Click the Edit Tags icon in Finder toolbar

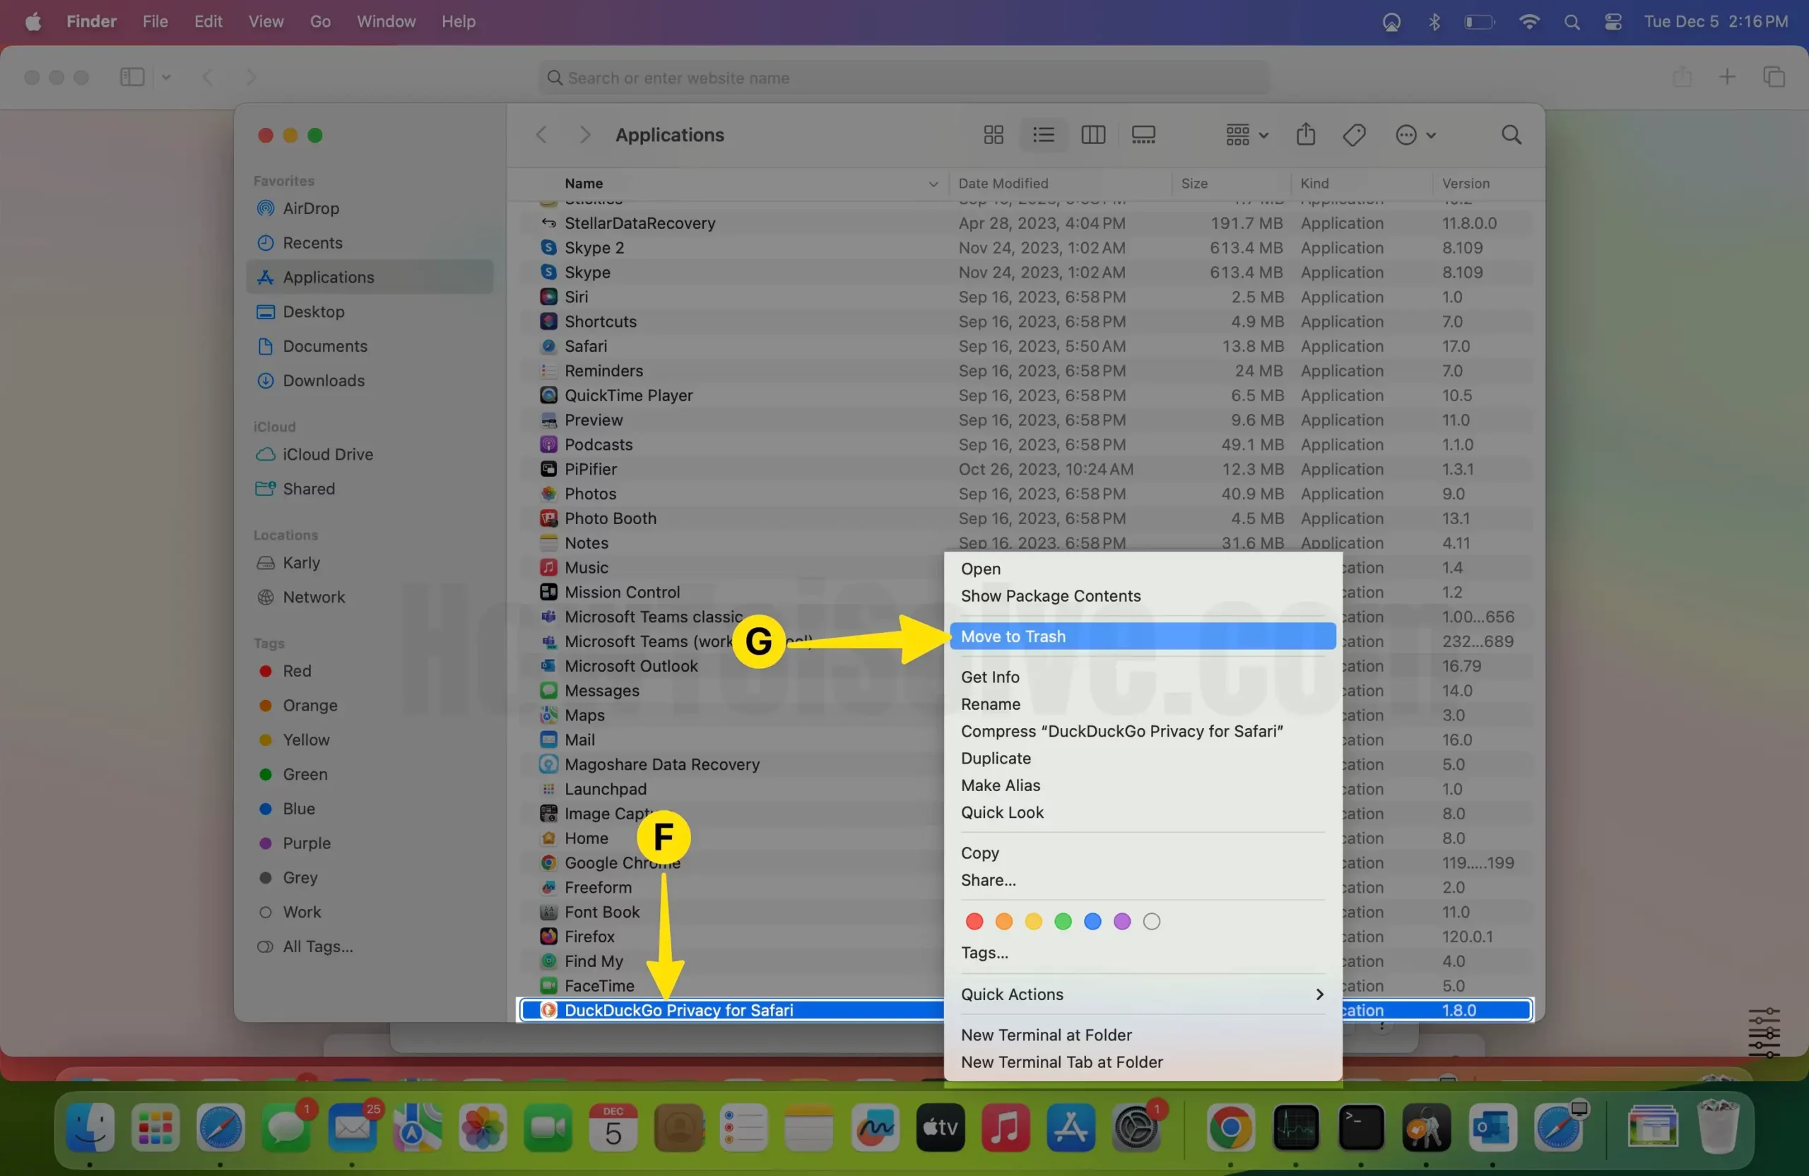tap(1355, 135)
